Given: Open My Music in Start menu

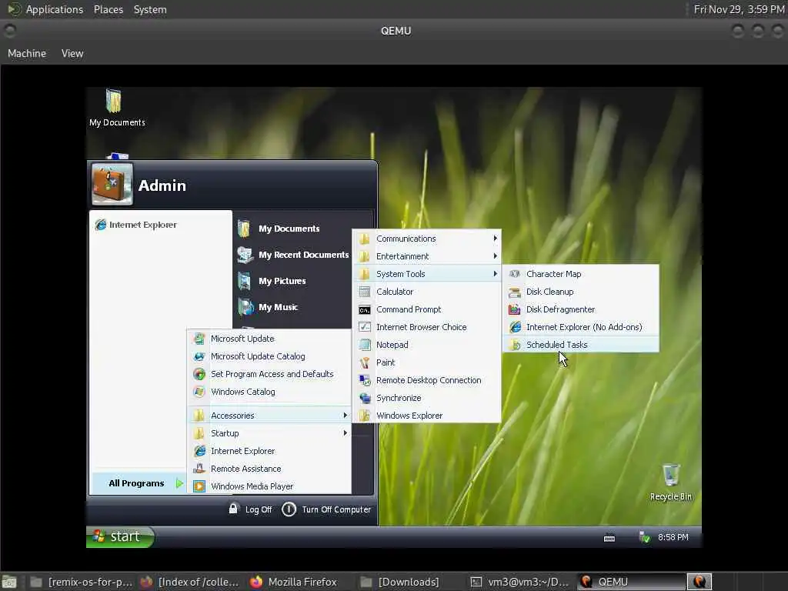Looking at the screenshot, I should point(268,307).
